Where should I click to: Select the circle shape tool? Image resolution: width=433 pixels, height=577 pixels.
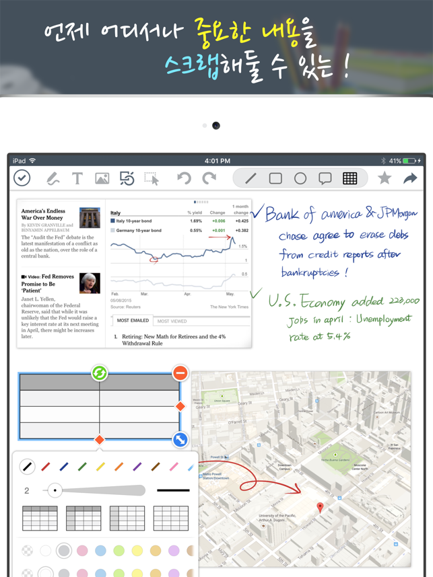300,178
